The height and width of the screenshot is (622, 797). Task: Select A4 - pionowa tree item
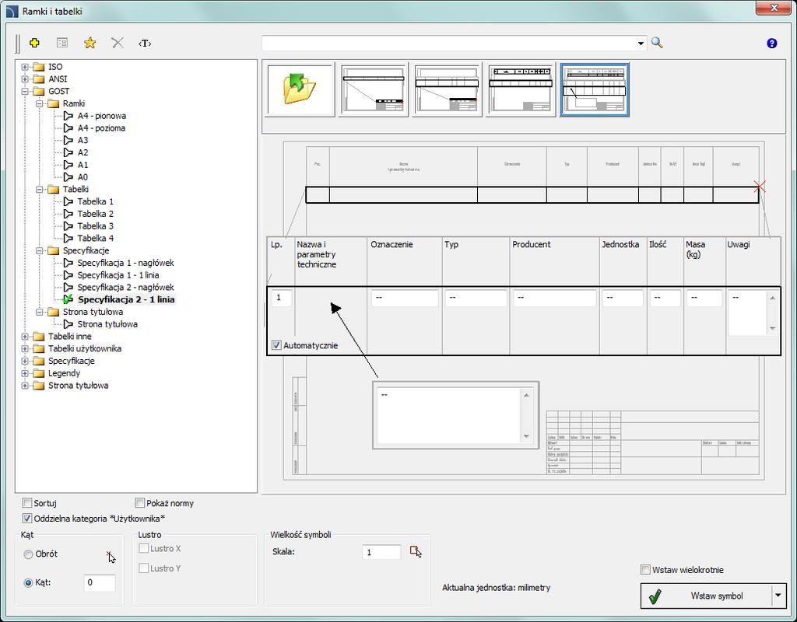[102, 116]
